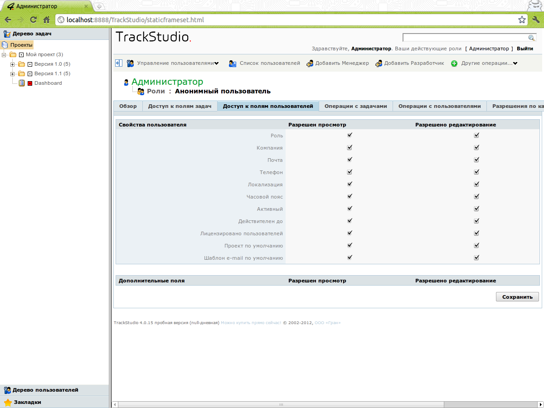Click the red status square beside Dashboard

(30, 83)
